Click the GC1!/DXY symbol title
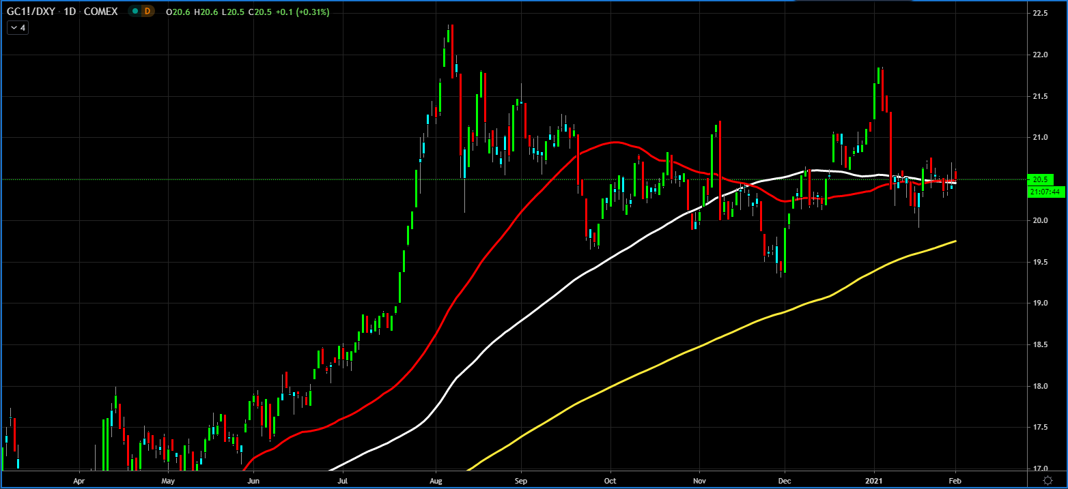1068x489 pixels. tap(31, 12)
